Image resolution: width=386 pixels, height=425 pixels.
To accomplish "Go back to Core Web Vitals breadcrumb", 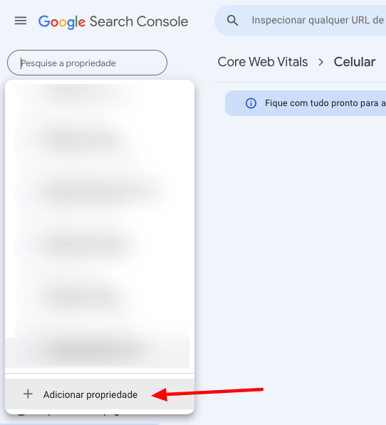I will pos(263,62).
